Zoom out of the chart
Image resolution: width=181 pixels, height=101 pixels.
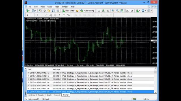pos(117,11)
